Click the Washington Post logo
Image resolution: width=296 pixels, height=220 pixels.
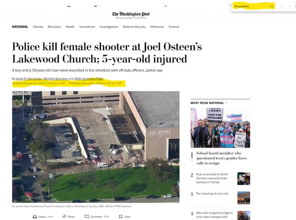(131, 14)
